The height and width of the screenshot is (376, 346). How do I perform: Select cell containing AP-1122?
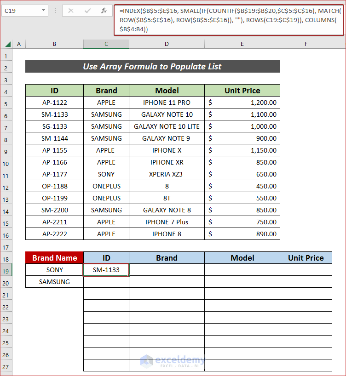click(54, 103)
